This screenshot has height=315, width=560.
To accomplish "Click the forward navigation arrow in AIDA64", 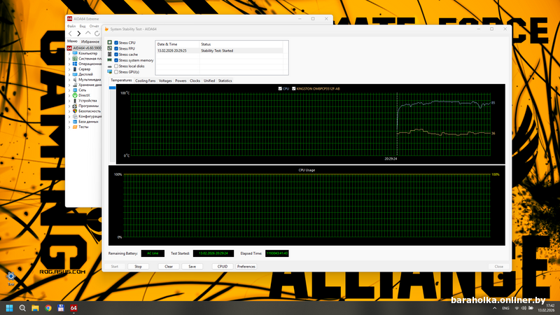I will click(79, 34).
